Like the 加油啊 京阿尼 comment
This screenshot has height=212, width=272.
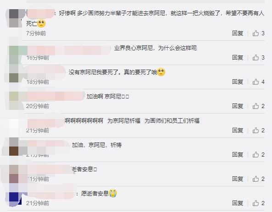[258, 106]
